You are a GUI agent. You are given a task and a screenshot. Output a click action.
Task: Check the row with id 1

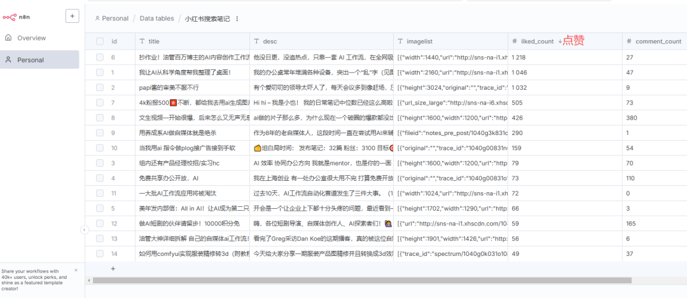coord(100,73)
